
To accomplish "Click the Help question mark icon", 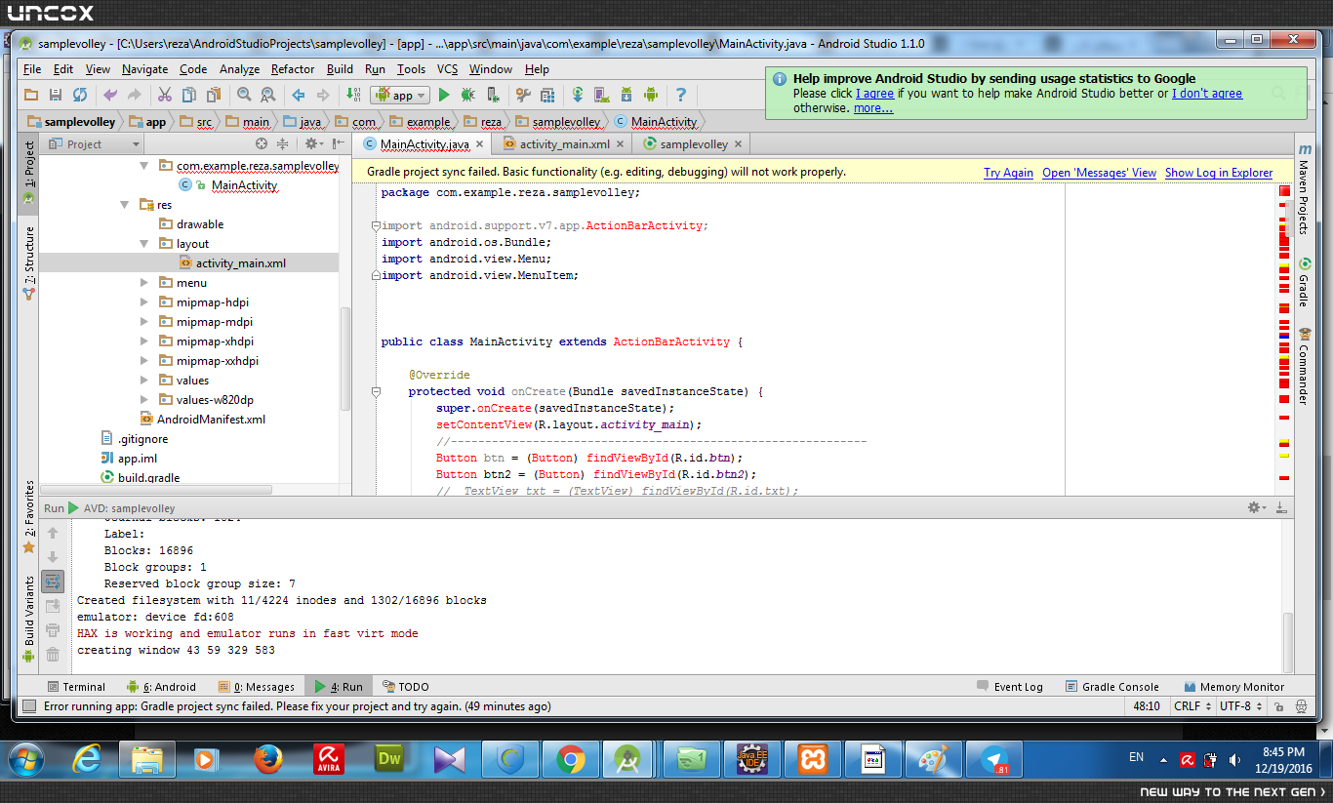I will 681,95.
